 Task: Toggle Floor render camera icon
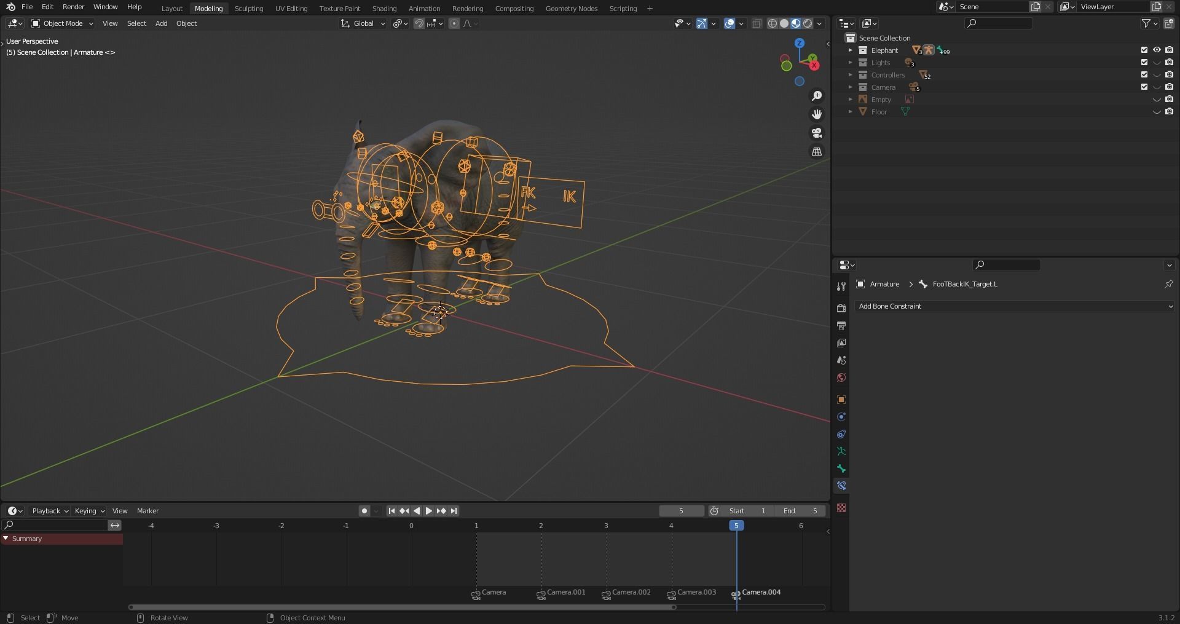[1169, 112]
